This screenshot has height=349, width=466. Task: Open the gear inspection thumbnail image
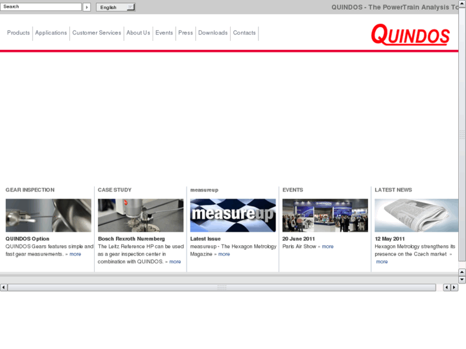pos(49,215)
